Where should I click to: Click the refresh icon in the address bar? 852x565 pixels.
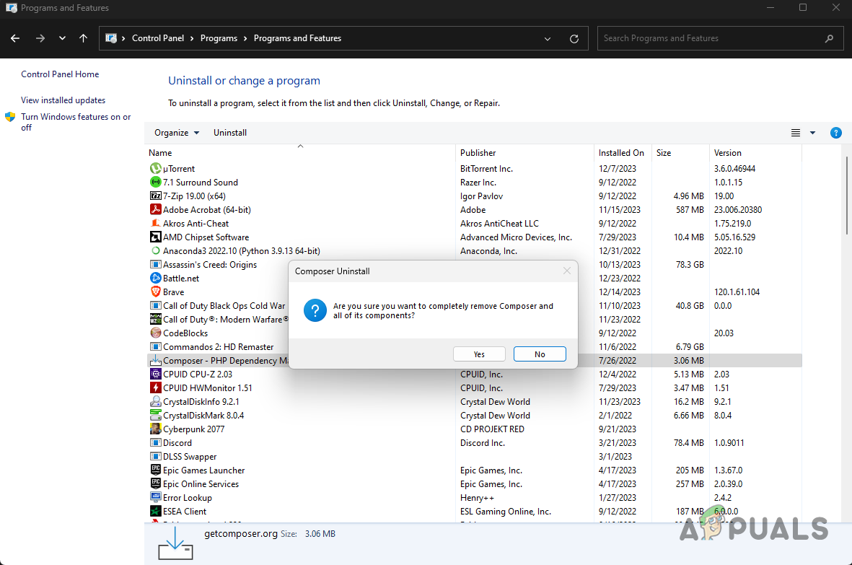point(574,38)
